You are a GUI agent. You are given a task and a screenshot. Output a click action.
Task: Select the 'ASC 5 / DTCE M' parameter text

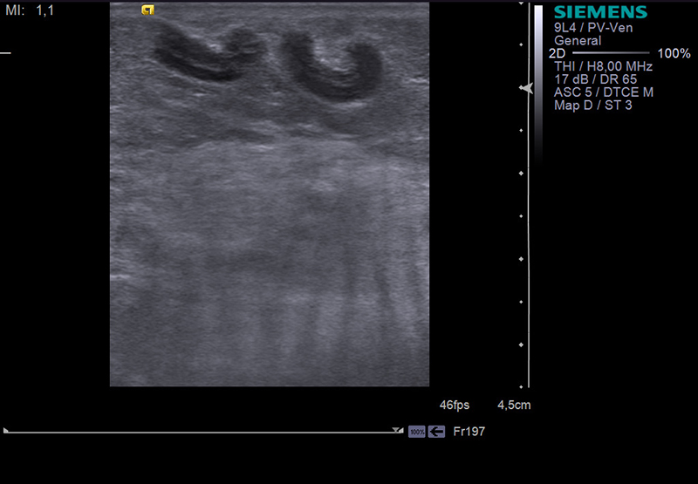point(603,92)
